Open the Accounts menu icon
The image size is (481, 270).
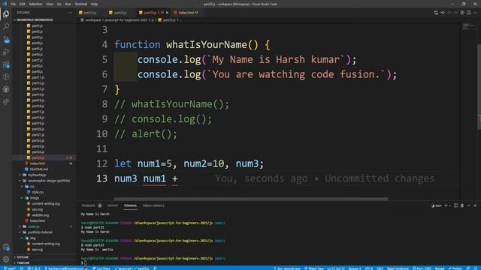[6, 247]
